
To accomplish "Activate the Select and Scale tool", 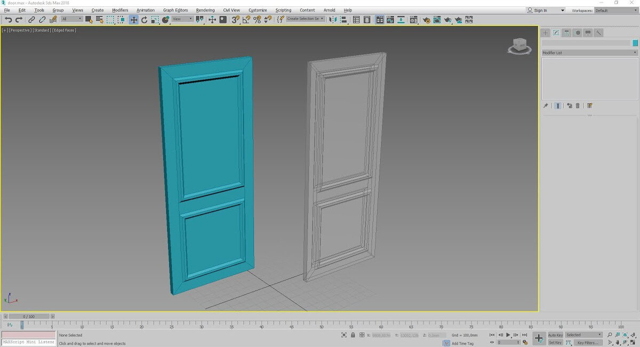I will (155, 19).
